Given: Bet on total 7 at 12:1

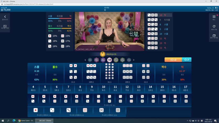Looking at the screenshot, I should point(68,88).
